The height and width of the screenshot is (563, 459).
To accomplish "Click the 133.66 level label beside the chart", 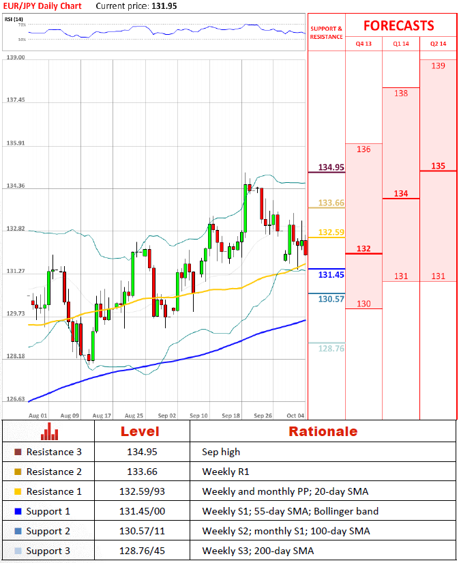I will pyautogui.click(x=331, y=203).
